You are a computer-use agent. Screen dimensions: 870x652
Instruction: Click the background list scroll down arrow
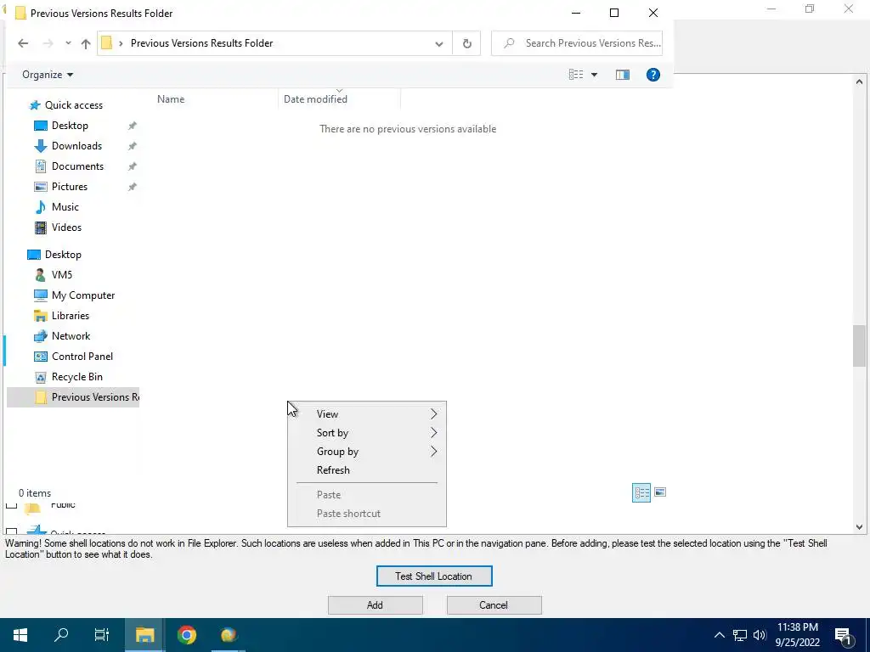point(859,527)
